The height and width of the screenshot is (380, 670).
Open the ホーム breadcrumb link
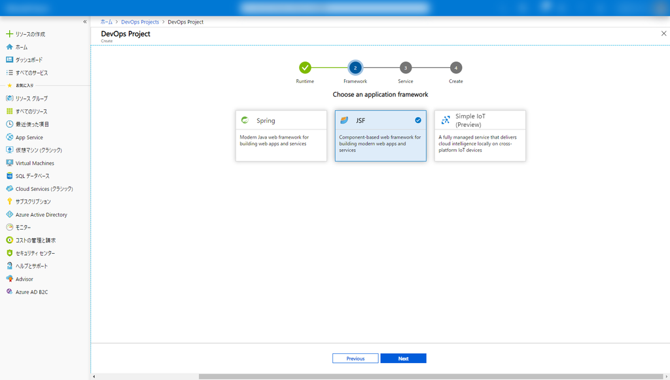coord(107,22)
